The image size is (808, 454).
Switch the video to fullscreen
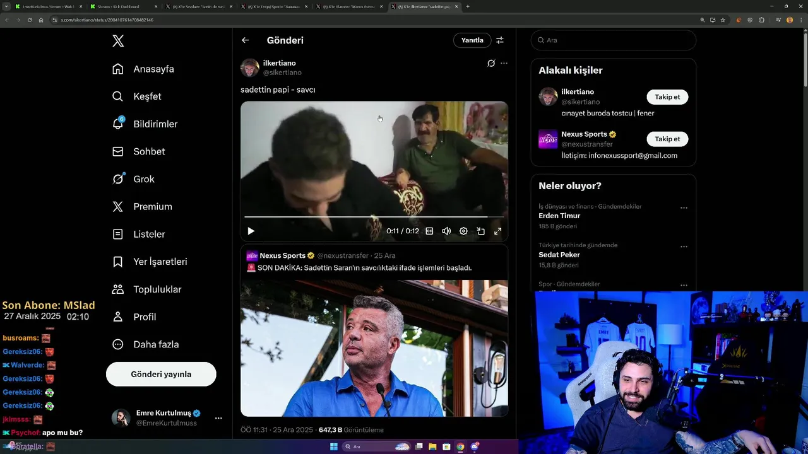click(497, 231)
